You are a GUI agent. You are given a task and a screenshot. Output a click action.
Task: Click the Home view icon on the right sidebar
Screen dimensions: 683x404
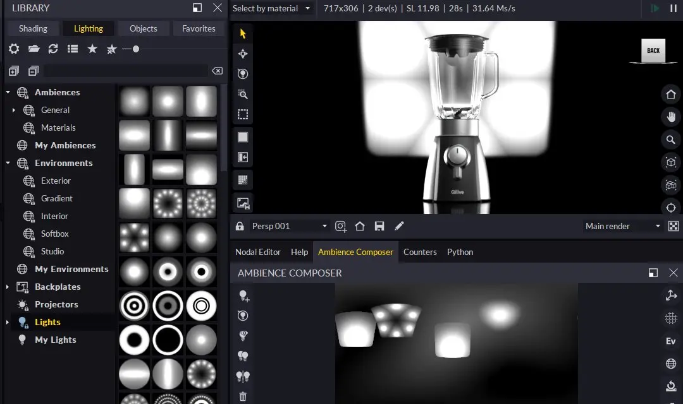click(670, 94)
